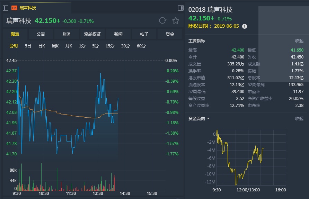This screenshot has height=199, width=309.
Task: Click the HK market badge icon
Action: click(15, 8)
